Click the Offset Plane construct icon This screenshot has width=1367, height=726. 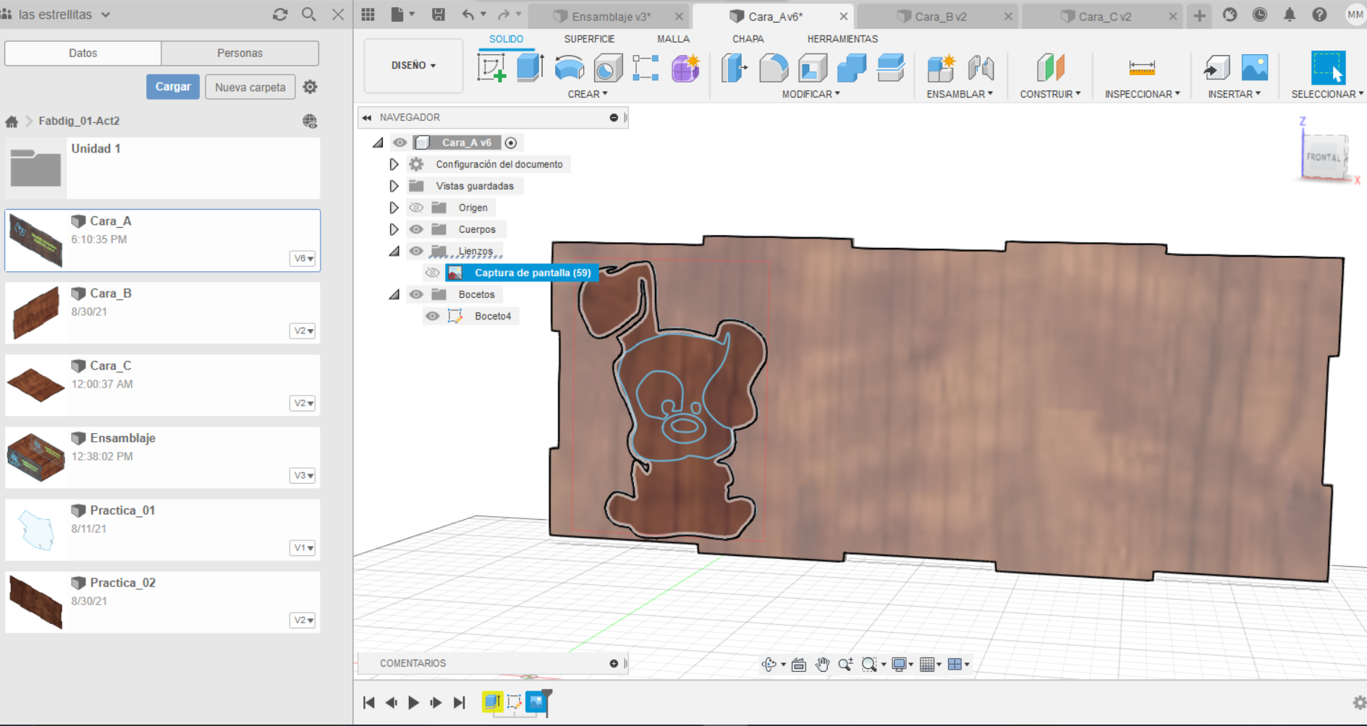[1050, 68]
